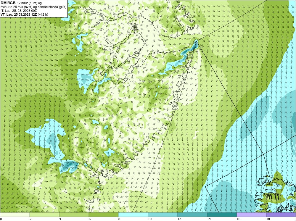This screenshot has height=221, width=296.
Task: Click the pale cream 0–2 m/s legend swatch
Action: tap(15, 215)
